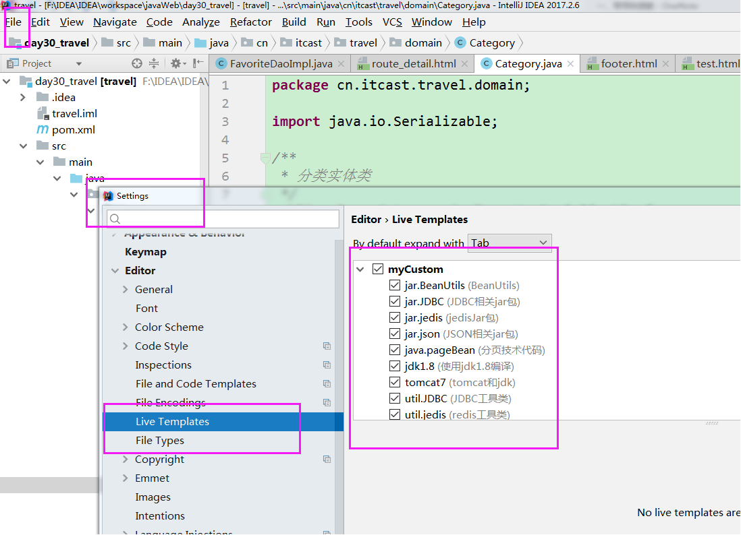Click the hide Project panel icon

198,63
